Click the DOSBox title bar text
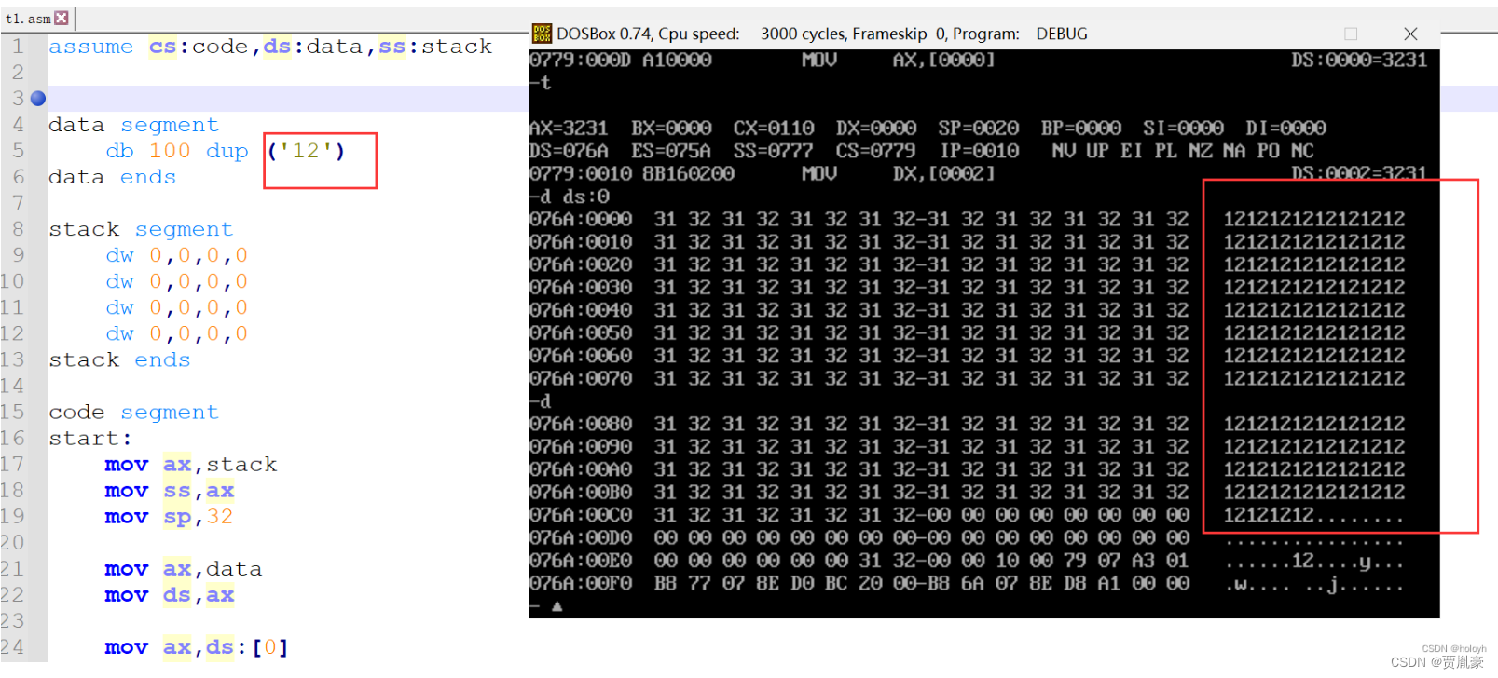 (822, 34)
